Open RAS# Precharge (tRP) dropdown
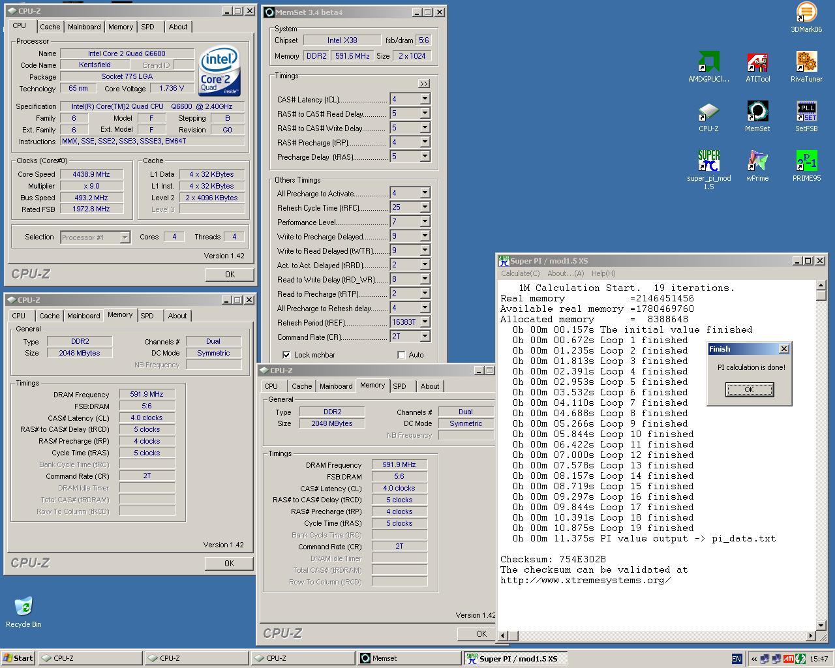 pyautogui.click(x=425, y=142)
